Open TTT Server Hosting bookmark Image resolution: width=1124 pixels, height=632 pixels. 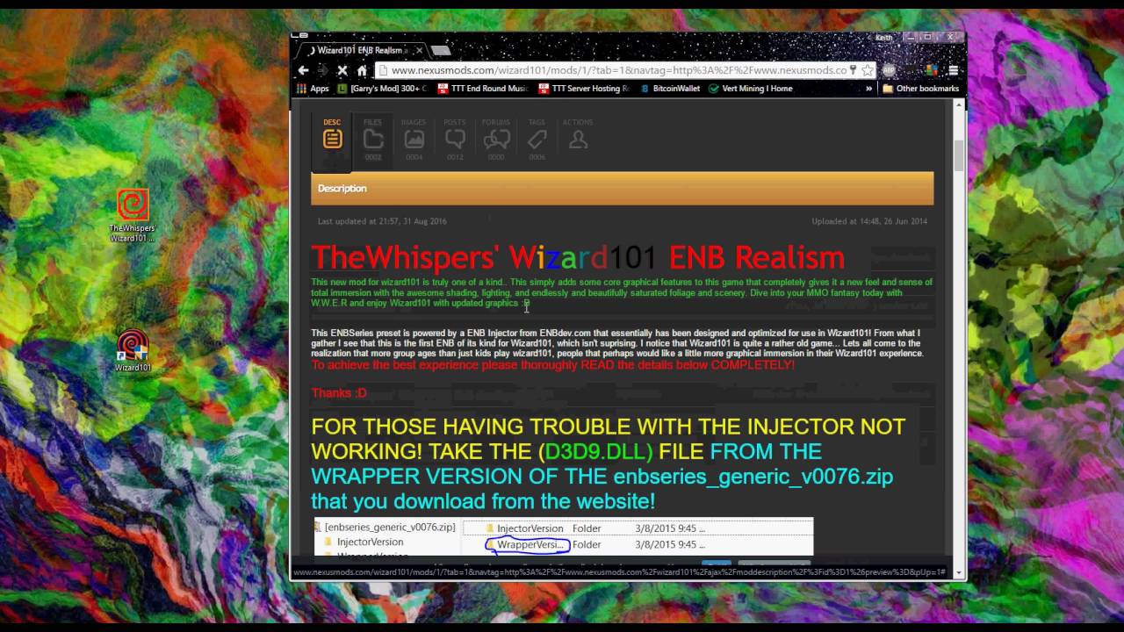click(584, 89)
